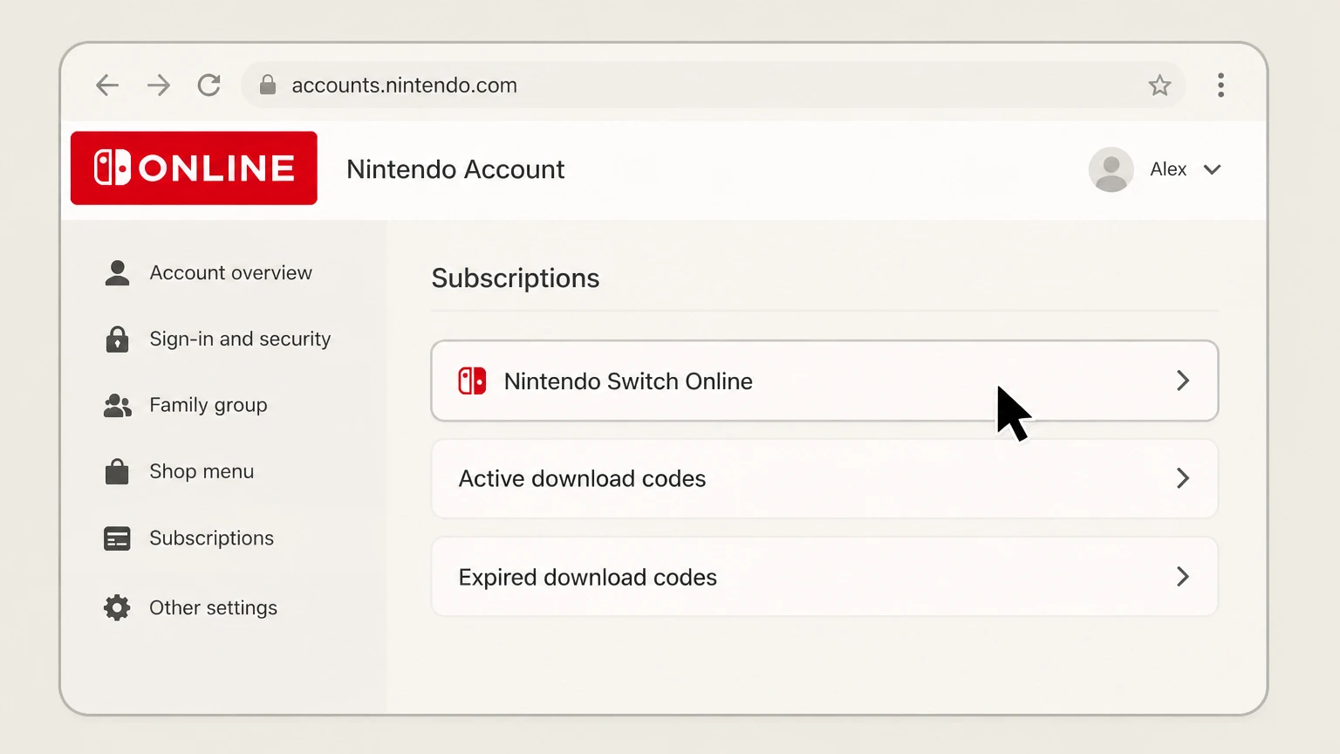Bookmark the page with the star icon
The image size is (1340, 754).
click(1159, 85)
